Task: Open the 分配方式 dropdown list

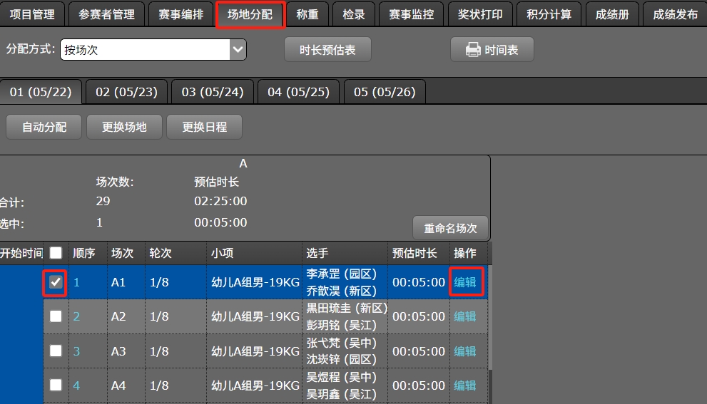Action: tap(238, 50)
